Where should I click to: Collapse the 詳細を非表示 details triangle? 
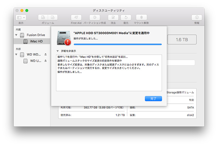click(x=58, y=50)
